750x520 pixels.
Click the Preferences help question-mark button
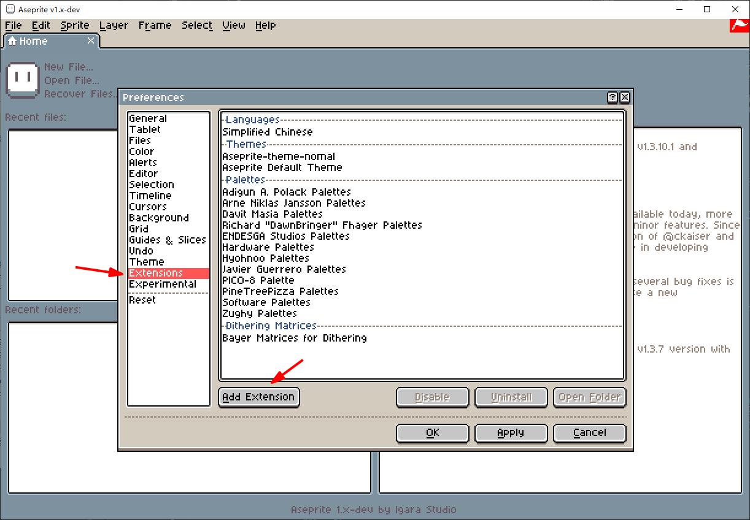click(x=613, y=97)
